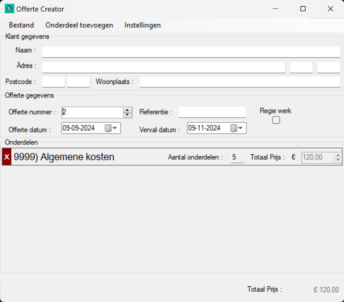Click the Referentie text field
The width and height of the screenshot is (344, 302).
pos(212,112)
